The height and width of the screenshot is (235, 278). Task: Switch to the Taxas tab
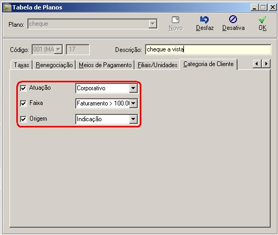[x=22, y=65]
